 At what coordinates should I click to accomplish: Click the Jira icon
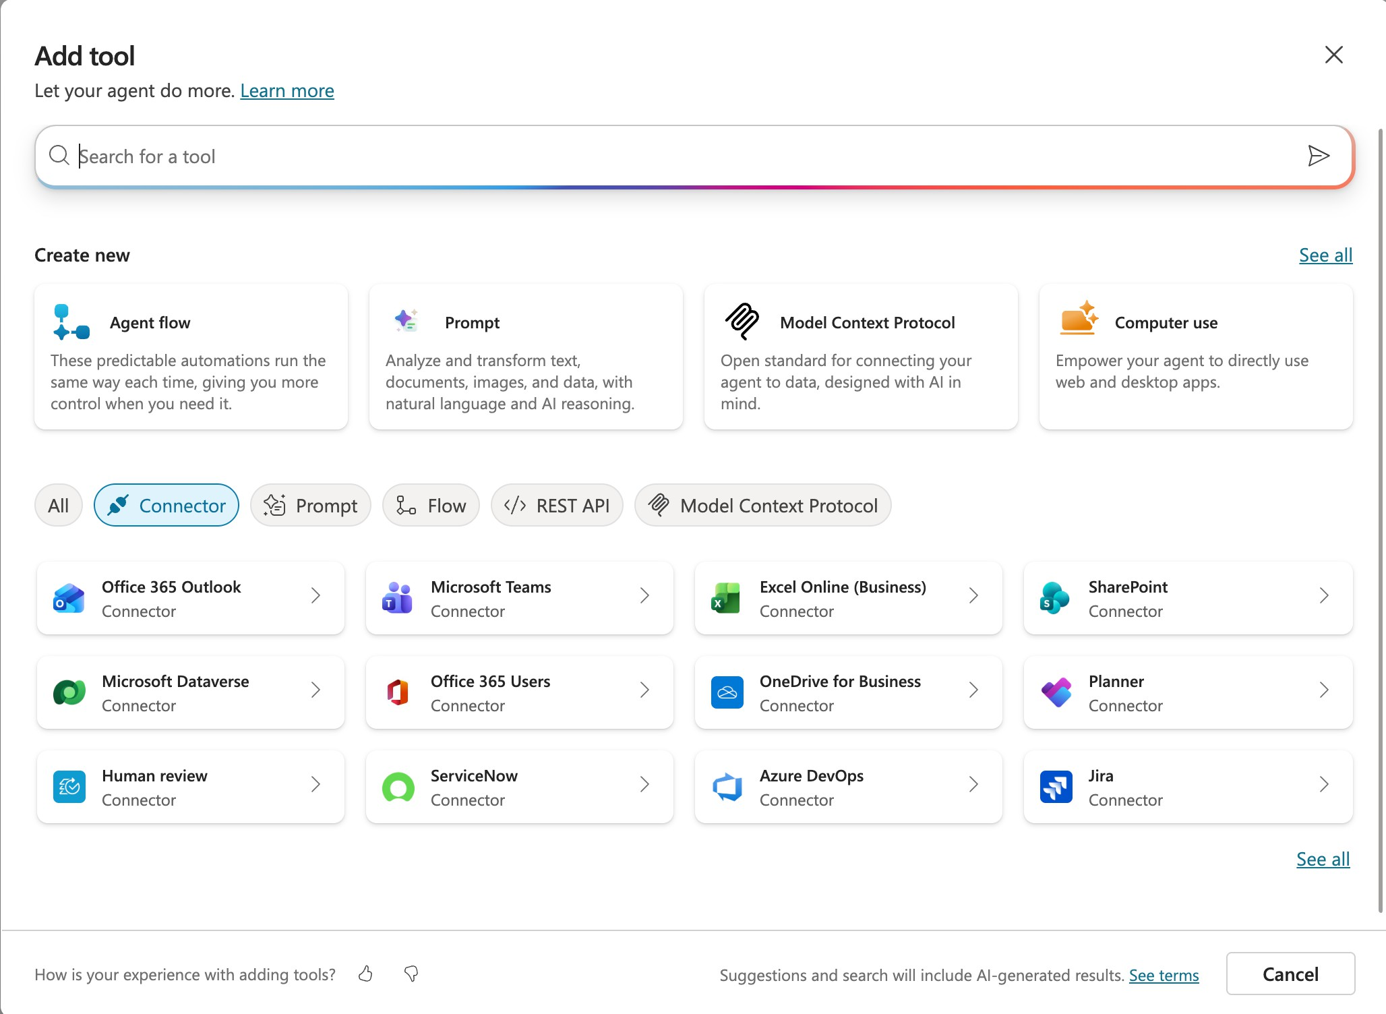(1056, 787)
